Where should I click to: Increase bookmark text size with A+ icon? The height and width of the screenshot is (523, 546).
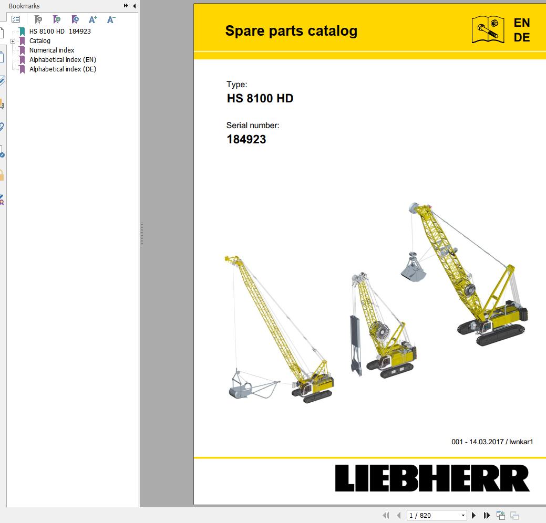93,19
